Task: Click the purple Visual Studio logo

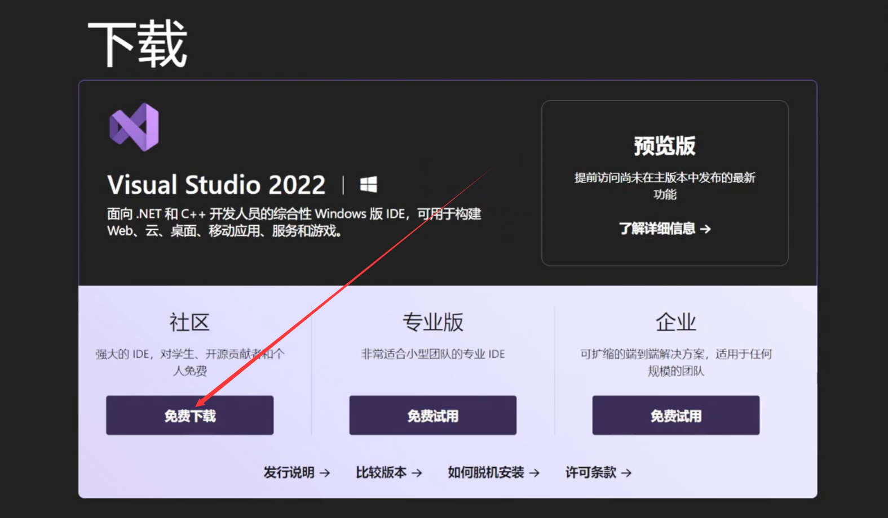Action: pyautogui.click(x=134, y=127)
